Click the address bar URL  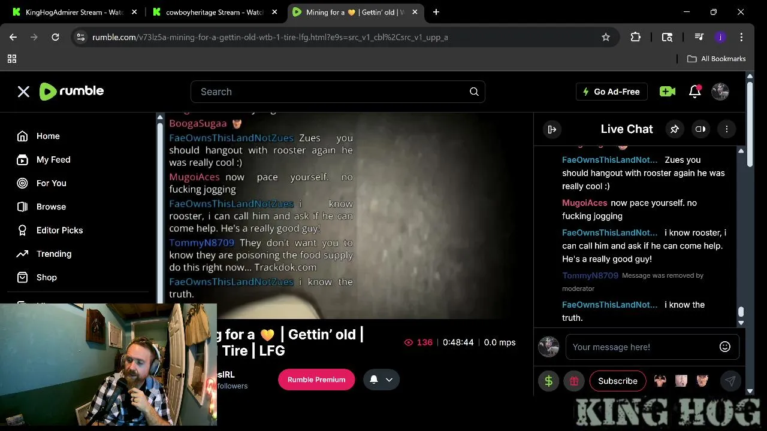[x=270, y=37]
